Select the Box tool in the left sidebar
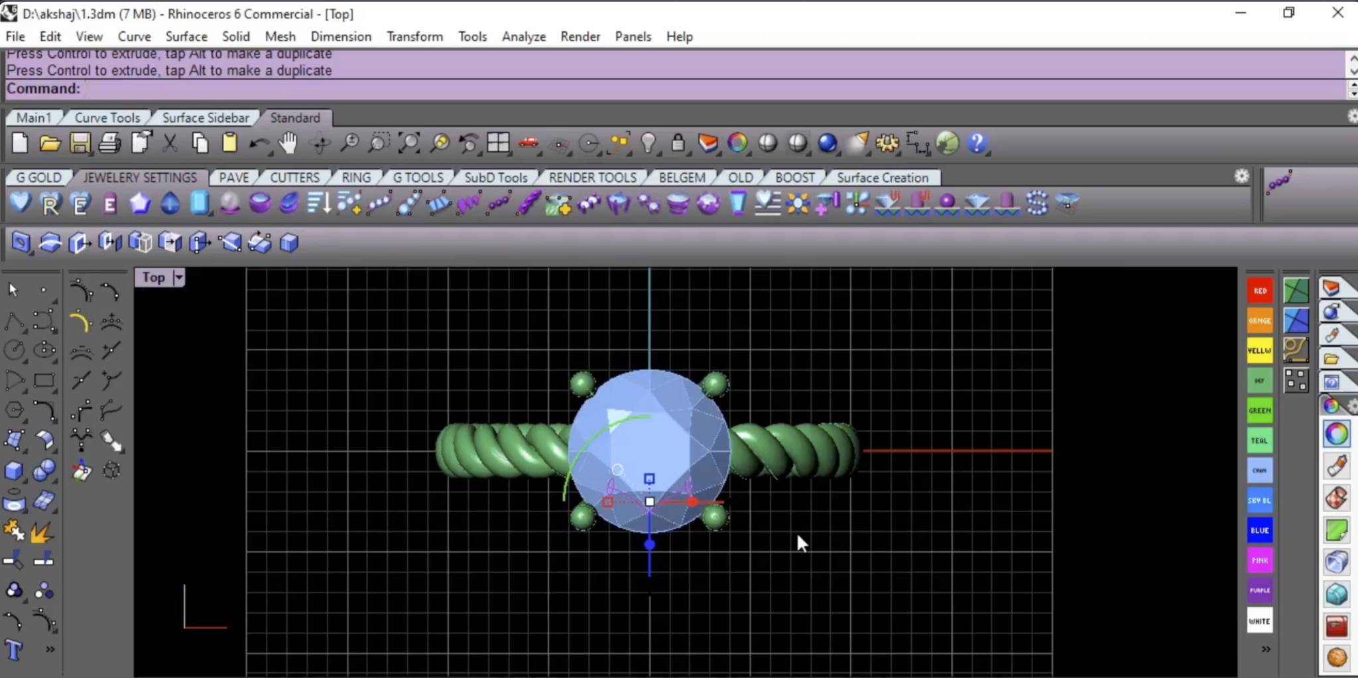The image size is (1358, 678). tap(13, 471)
